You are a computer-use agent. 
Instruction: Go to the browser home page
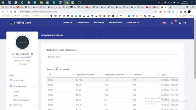tap(15, 12)
